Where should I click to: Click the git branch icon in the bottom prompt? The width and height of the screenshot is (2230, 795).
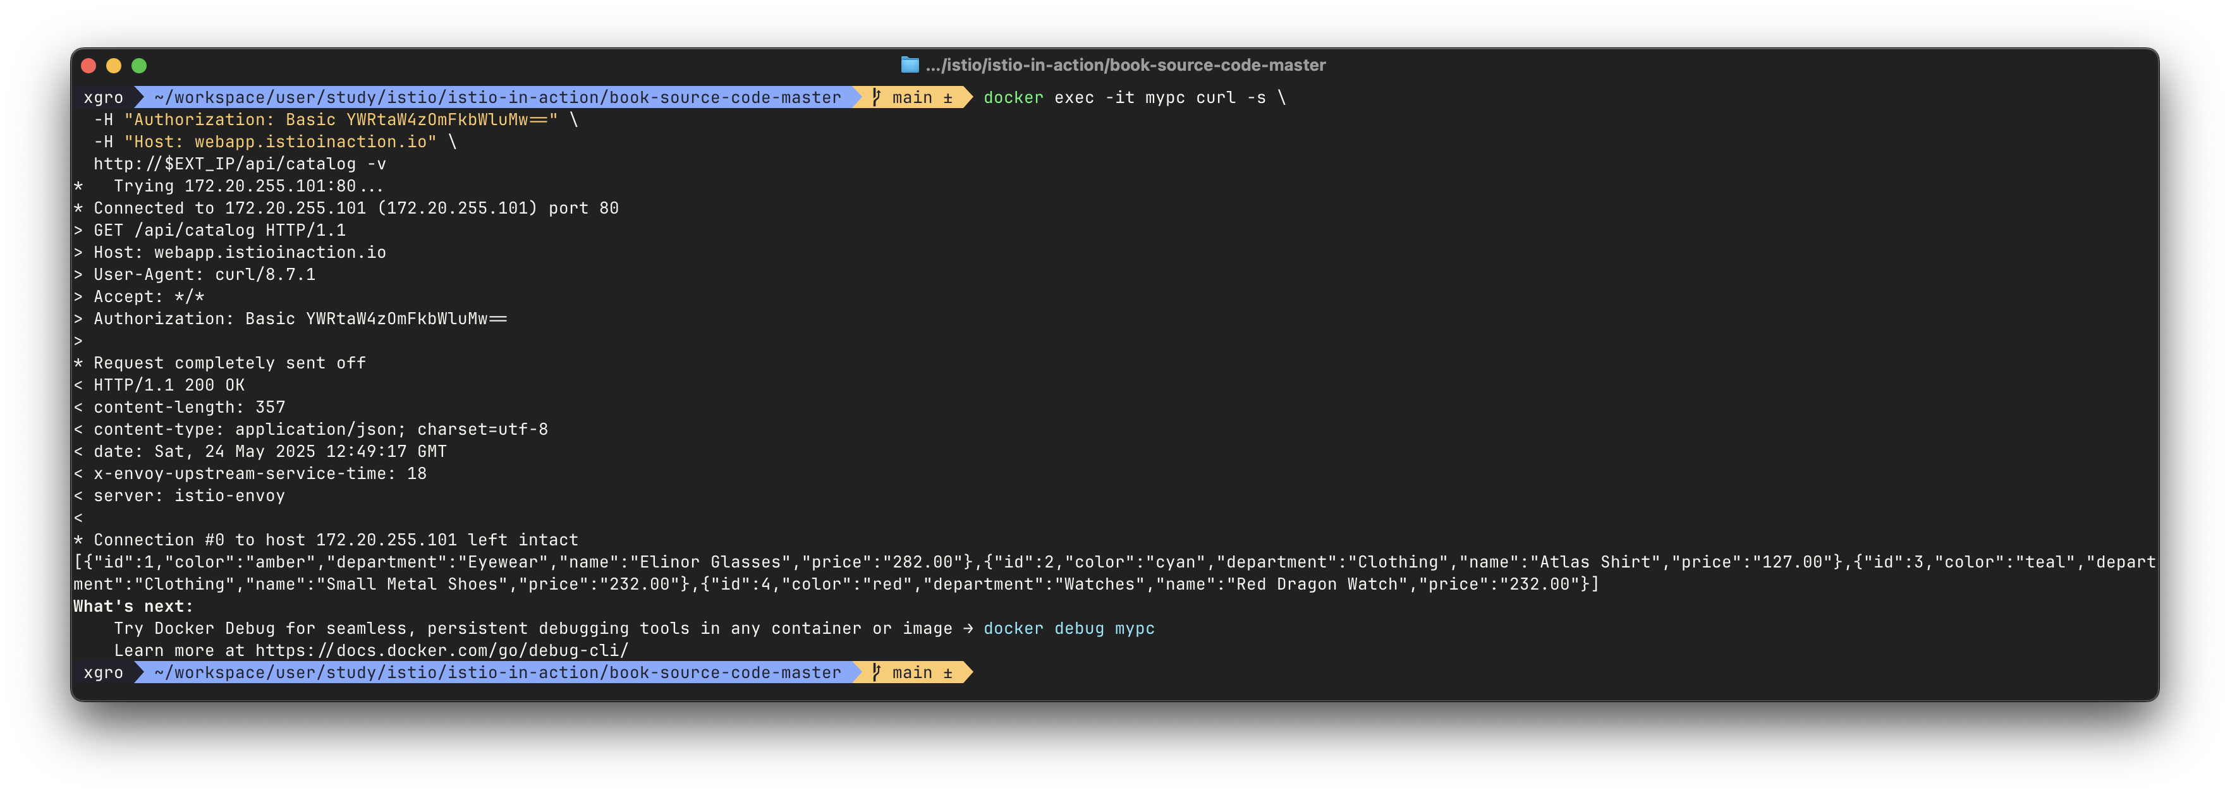876,672
